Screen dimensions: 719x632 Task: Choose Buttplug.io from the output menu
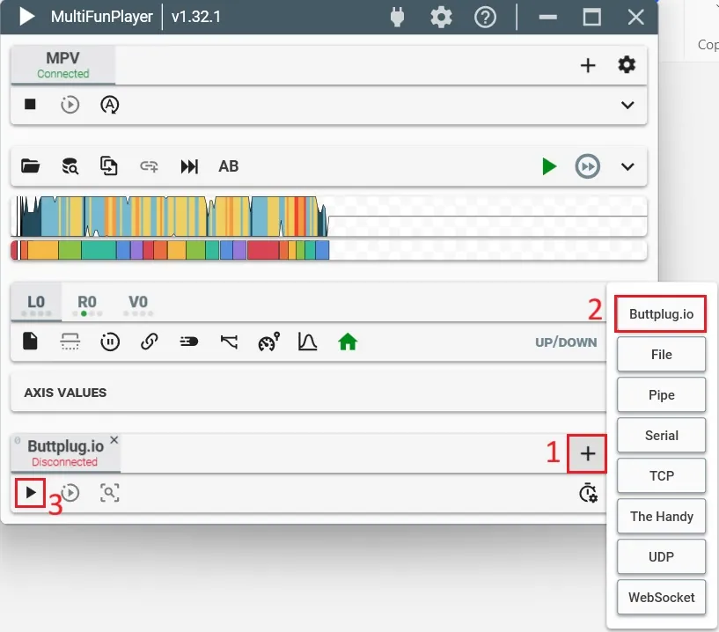[661, 314]
